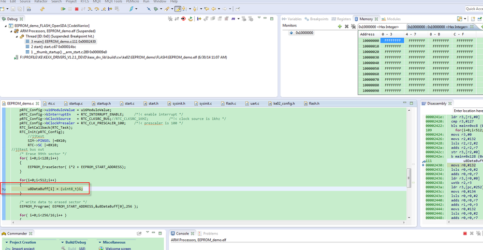Open the Debug view multicore 'm' dropdown
Image resolution: width=483 pixels, height=250 pixels.
pyautogui.click(x=238, y=19)
